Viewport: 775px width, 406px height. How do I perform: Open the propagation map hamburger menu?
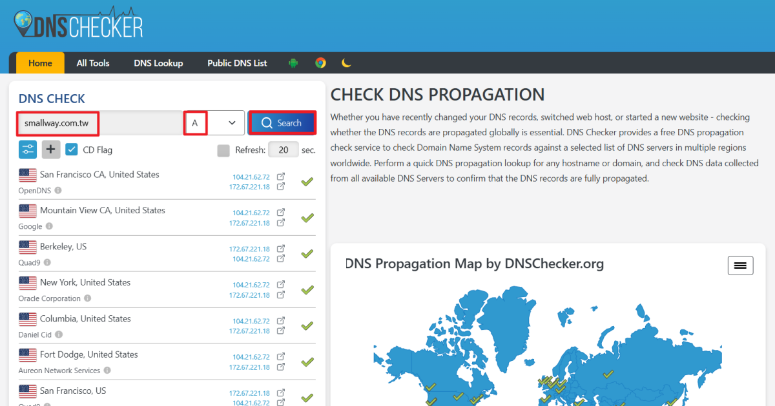tap(740, 265)
